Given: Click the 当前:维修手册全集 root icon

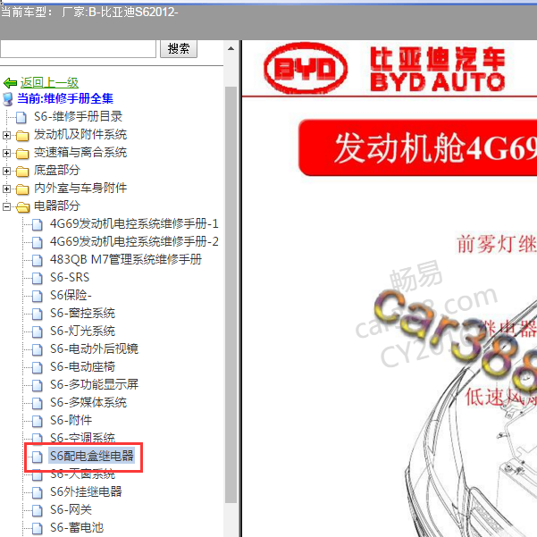Looking at the screenshot, I should point(8,99).
